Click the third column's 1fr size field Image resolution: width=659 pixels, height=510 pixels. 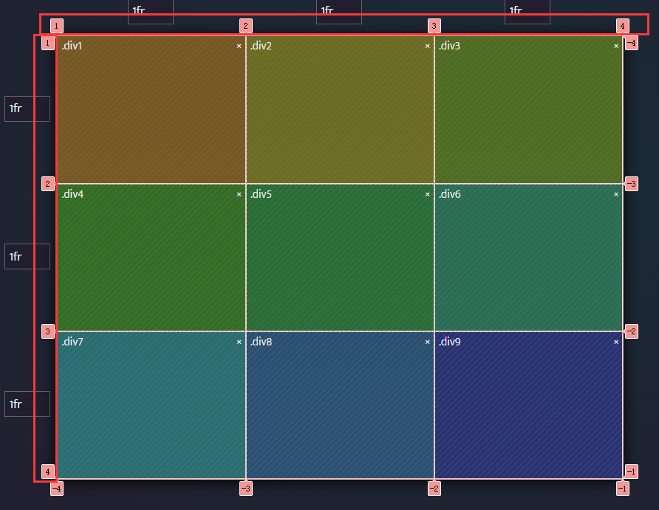pos(527,11)
